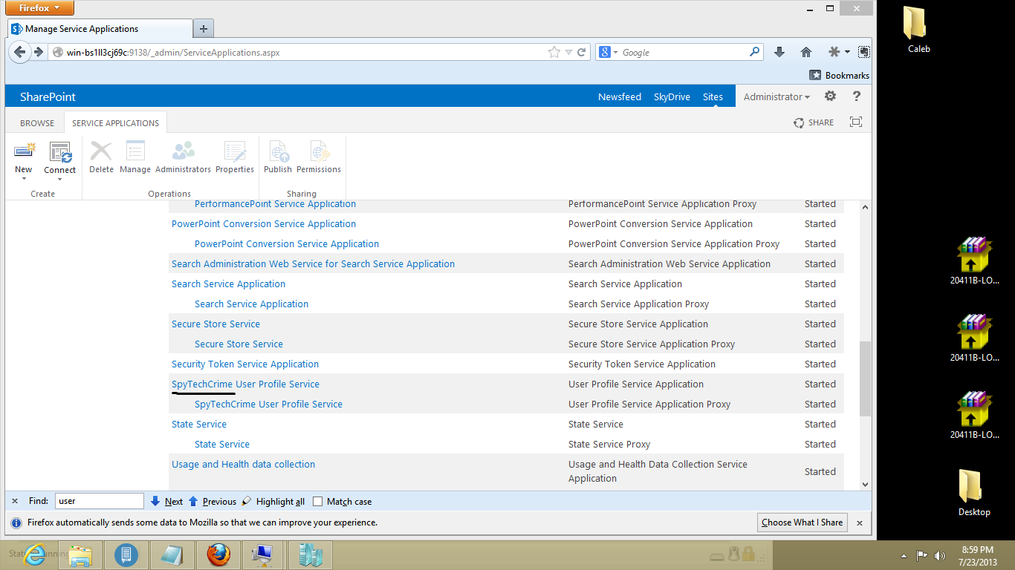Click the service list vertical scrollbar thumb
1015x570 pixels.
coord(865,379)
